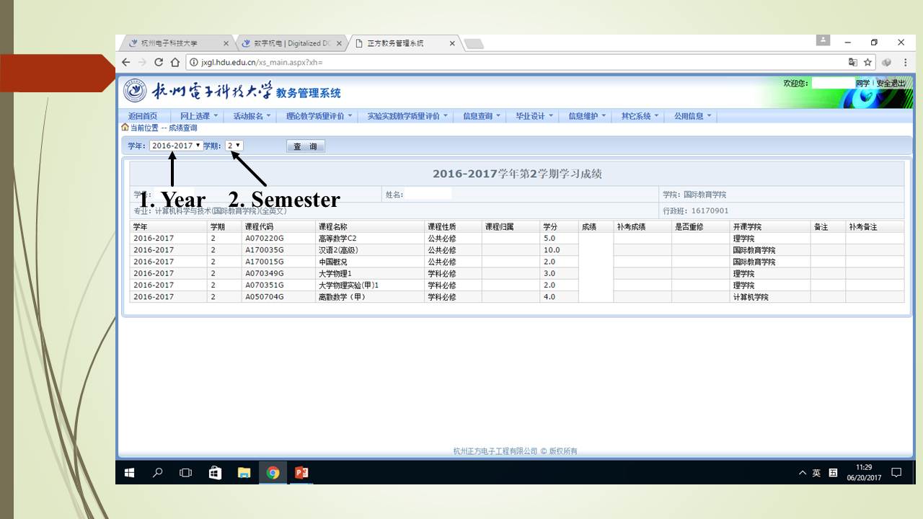Click the site info icon in address bar
Image resolution: width=923 pixels, height=519 pixels.
click(x=194, y=63)
